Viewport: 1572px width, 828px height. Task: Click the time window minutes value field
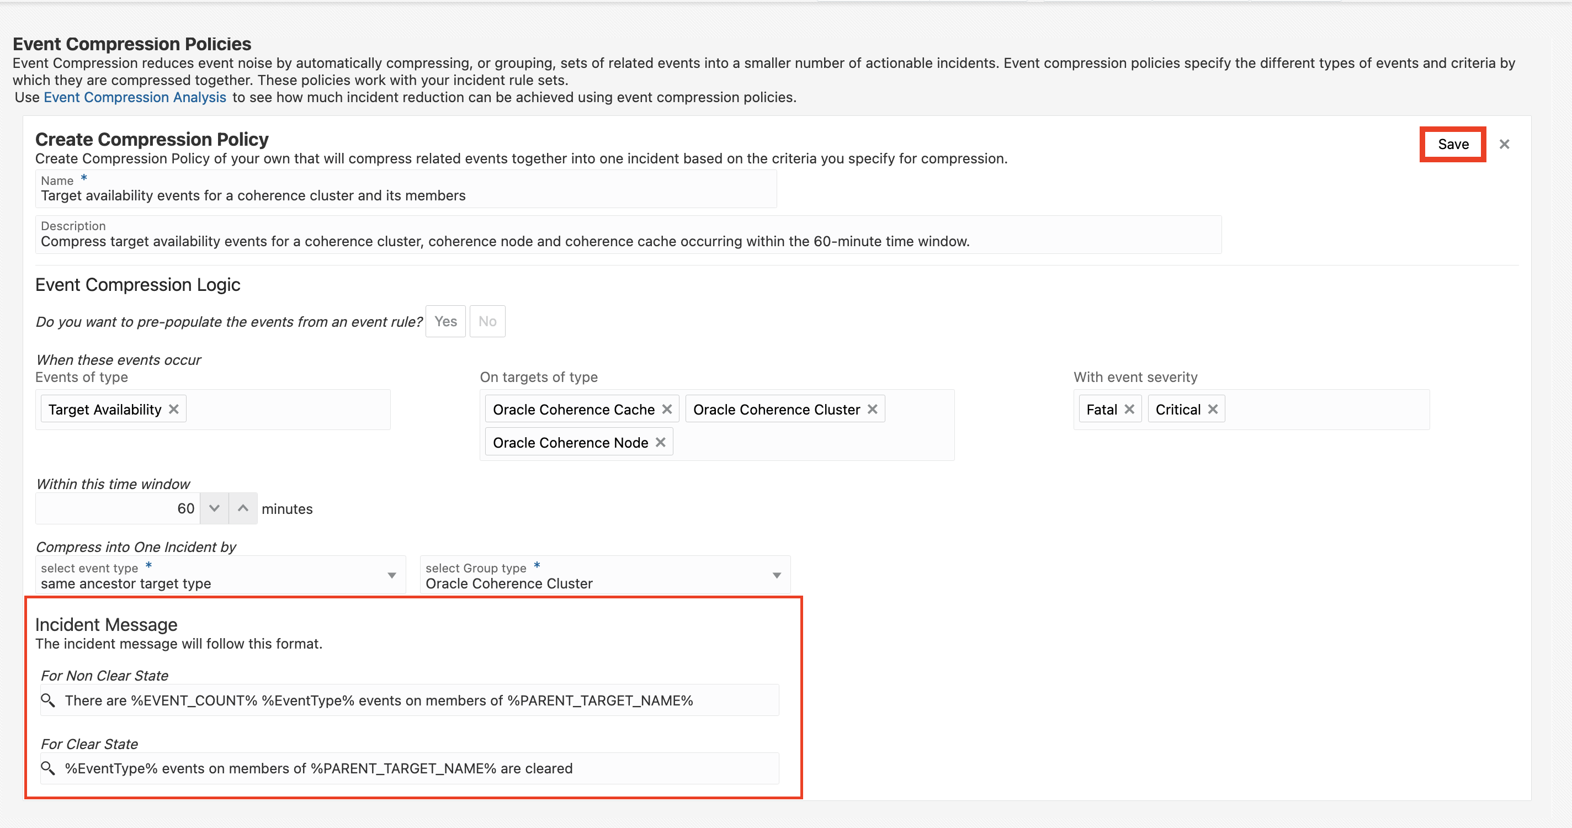point(118,508)
